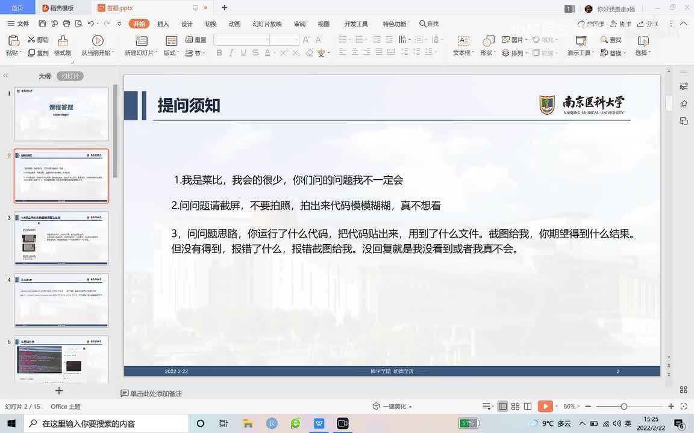The image size is (694, 433).
Task: Open the 稻壳模板 document tab
Action: coord(62,8)
